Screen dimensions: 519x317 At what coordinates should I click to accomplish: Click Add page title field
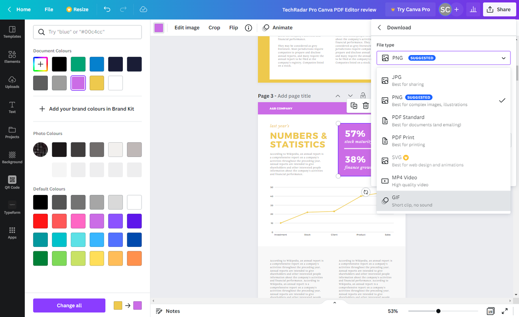click(294, 96)
